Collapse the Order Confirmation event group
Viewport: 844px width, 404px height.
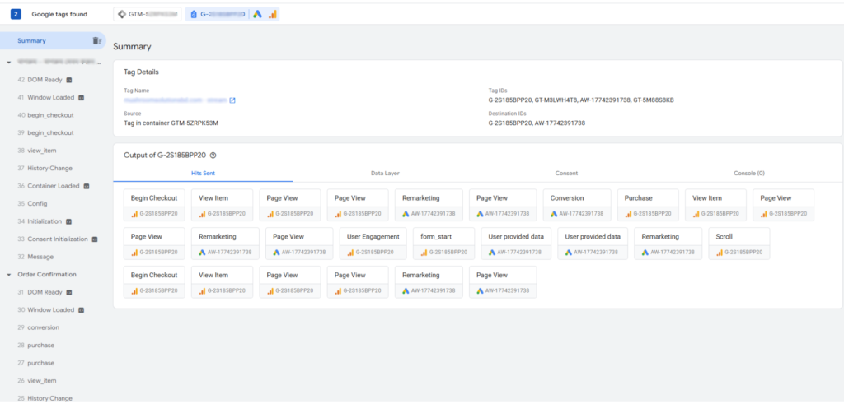tap(9, 275)
